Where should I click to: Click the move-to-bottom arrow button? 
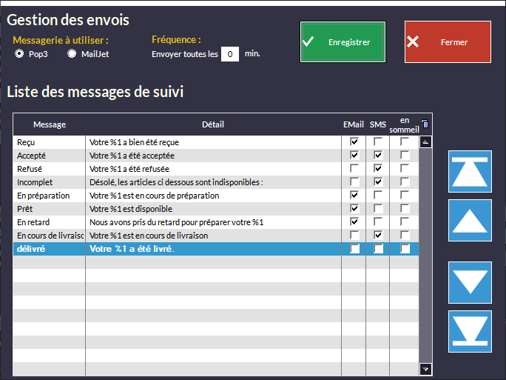click(x=470, y=331)
